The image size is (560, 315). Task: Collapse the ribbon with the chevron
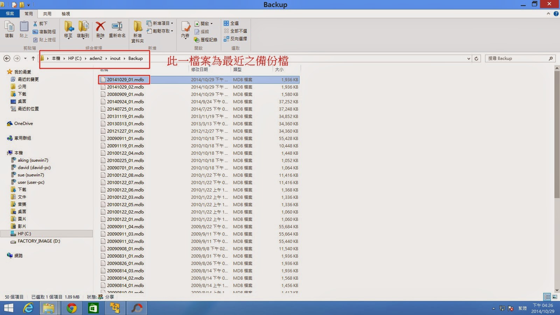(x=548, y=14)
